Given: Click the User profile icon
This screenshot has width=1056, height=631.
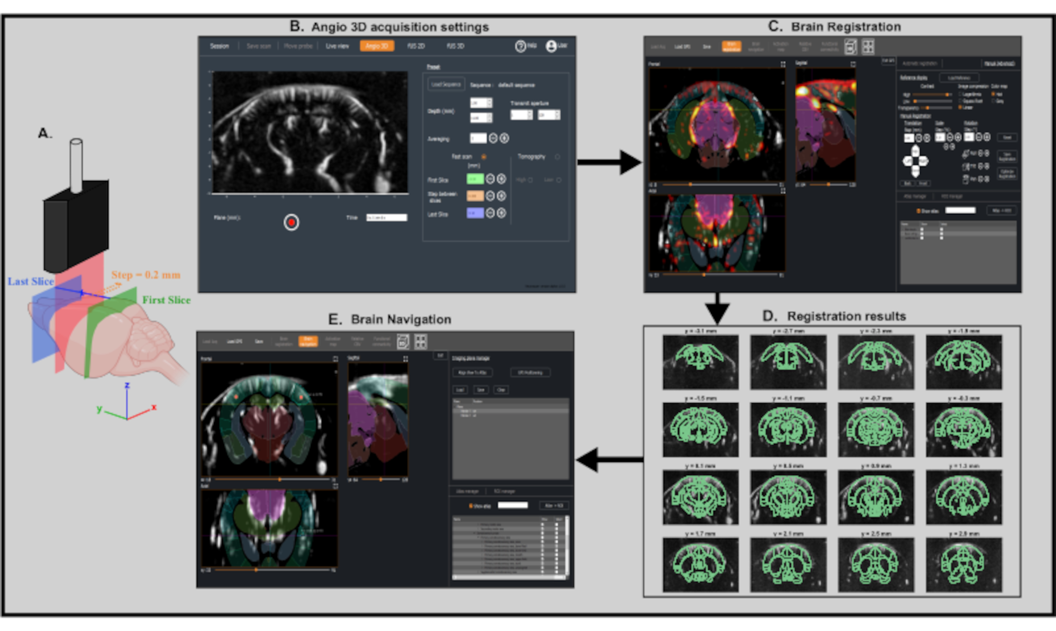Looking at the screenshot, I should [x=551, y=46].
